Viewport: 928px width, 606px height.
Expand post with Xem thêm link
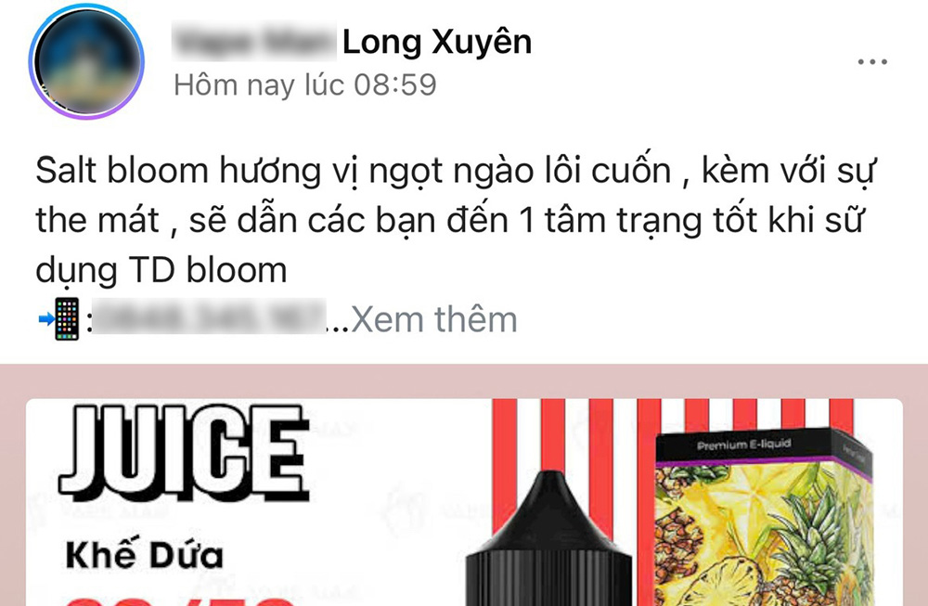(433, 319)
